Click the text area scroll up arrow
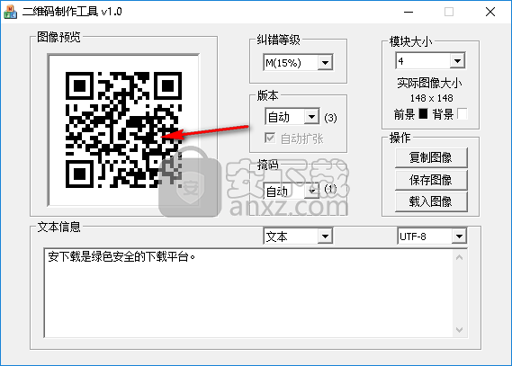 coord(460,258)
